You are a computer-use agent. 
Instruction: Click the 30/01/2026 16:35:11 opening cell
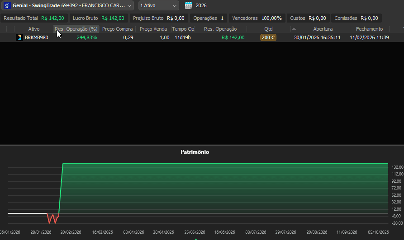point(317,37)
